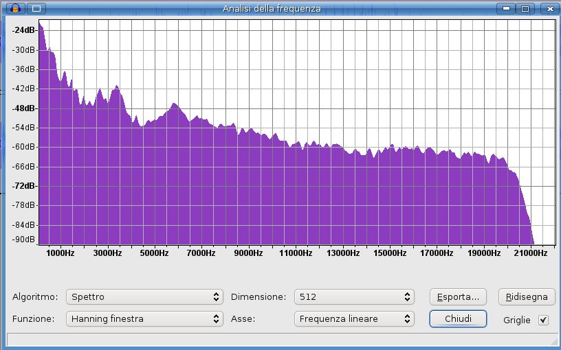Toggle the Griglie checkbox
561x350 pixels.
(x=544, y=320)
